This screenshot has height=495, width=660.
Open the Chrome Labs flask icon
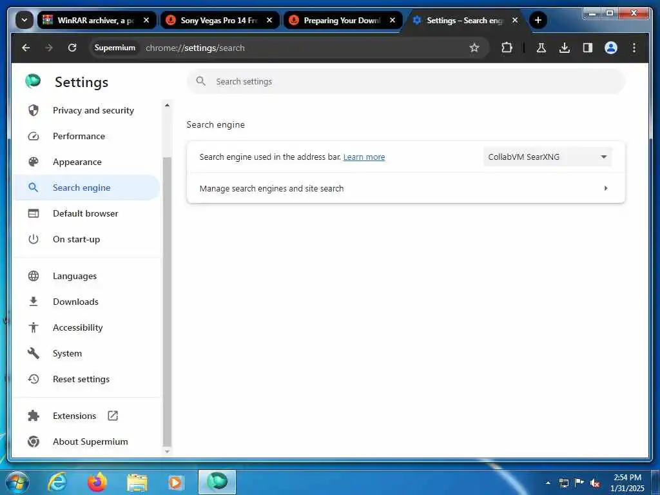[x=541, y=48]
